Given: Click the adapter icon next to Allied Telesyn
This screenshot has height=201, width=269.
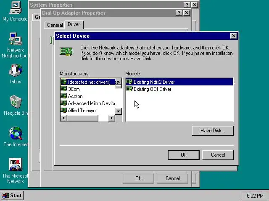Looking at the screenshot, I should tap(64, 110).
